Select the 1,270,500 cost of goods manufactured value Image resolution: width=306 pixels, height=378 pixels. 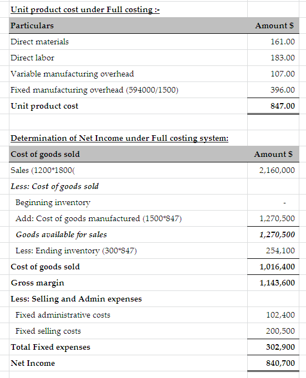pos(277,218)
